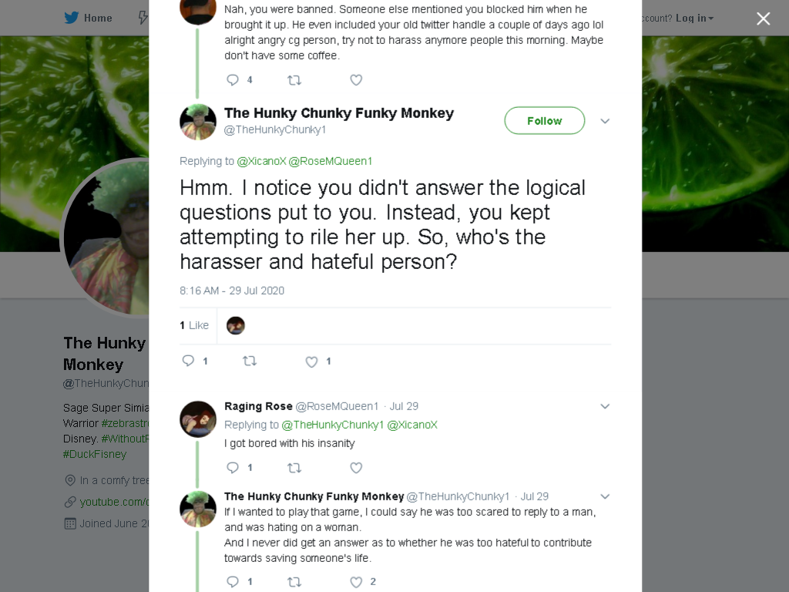Retweet the top "Nah, you were banned" tweet
The height and width of the screenshot is (592, 789).
click(294, 80)
